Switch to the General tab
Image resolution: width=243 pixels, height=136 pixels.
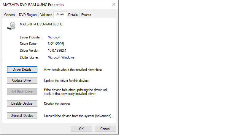(x=10, y=15)
